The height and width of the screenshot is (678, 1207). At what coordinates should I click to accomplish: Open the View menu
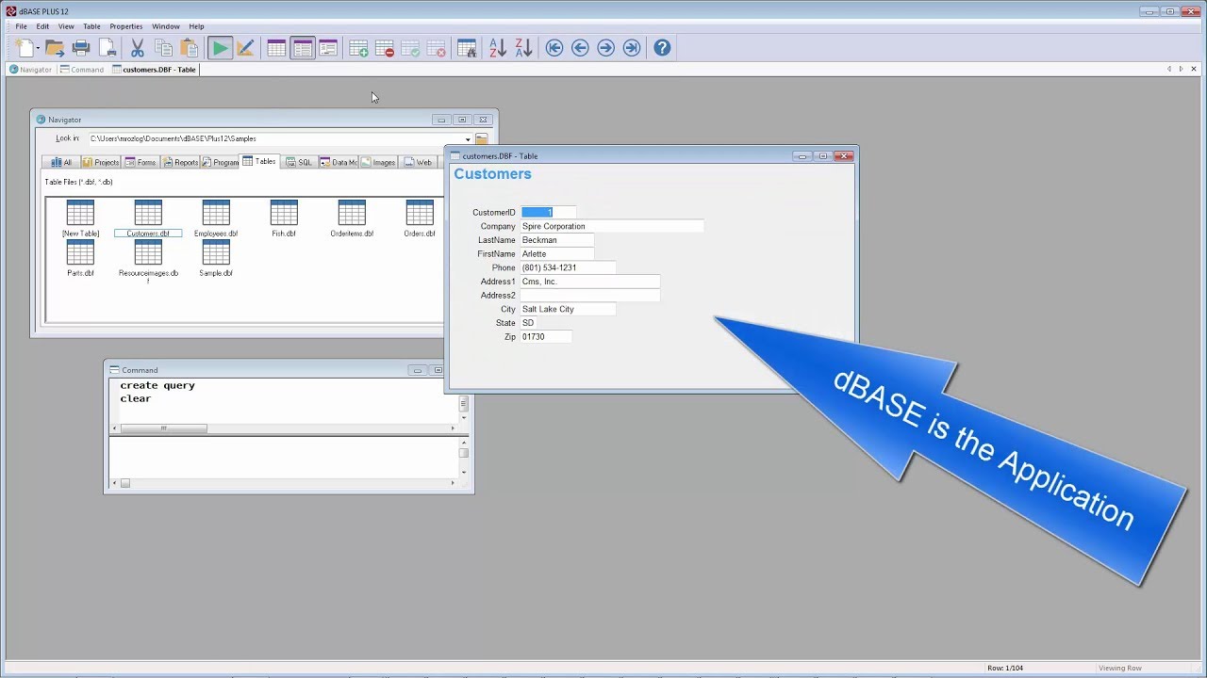point(66,26)
